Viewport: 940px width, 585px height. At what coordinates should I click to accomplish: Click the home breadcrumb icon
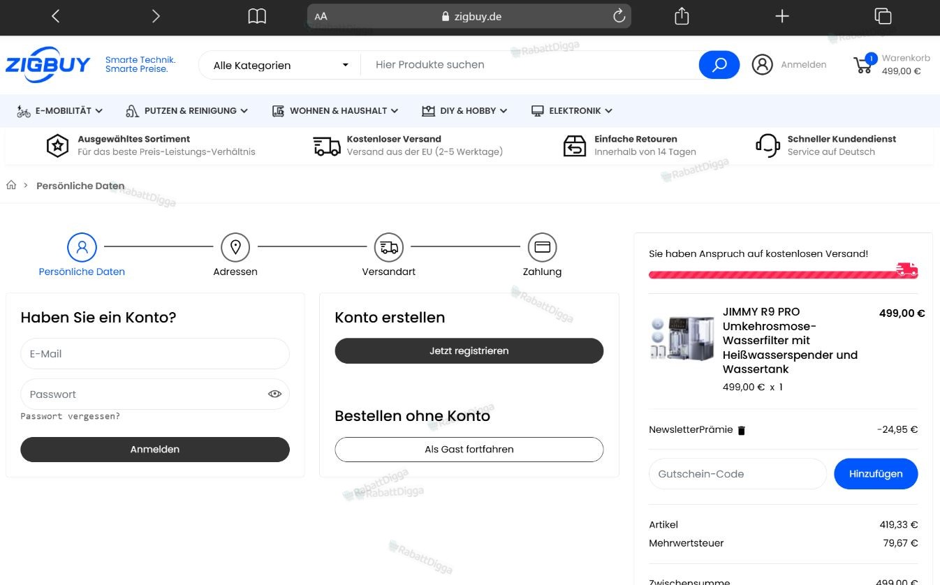coord(11,185)
